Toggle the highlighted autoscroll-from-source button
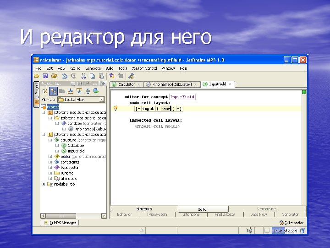This screenshot has height=248, width=330. click(x=53, y=91)
